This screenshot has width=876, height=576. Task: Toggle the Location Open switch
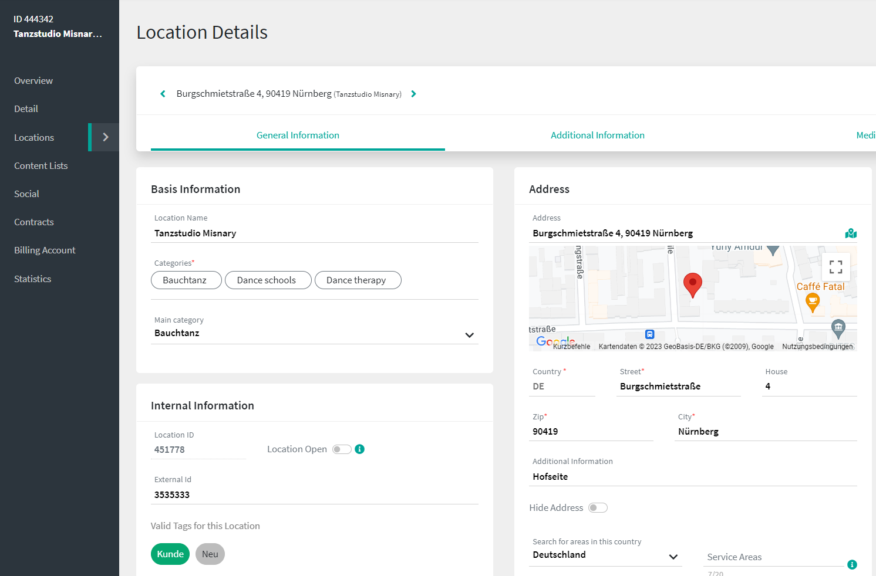tap(342, 449)
